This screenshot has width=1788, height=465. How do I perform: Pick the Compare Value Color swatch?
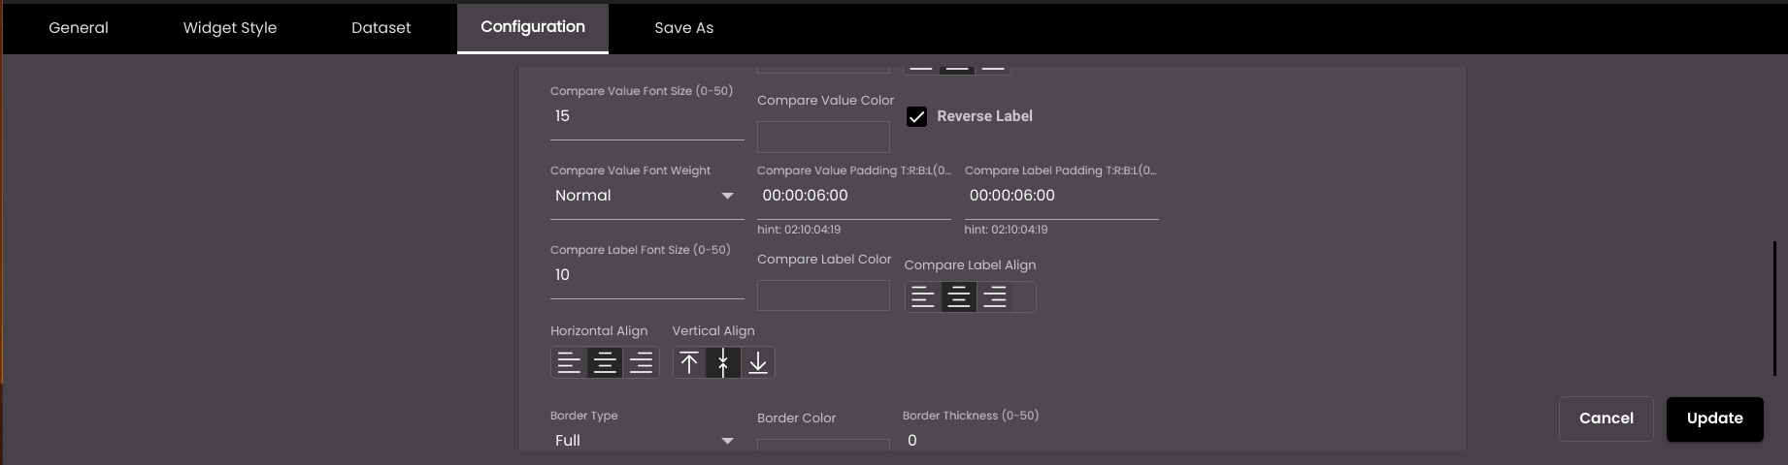point(823,137)
